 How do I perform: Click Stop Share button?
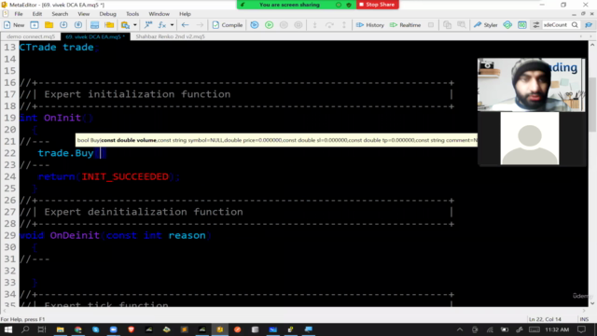point(377,5)
